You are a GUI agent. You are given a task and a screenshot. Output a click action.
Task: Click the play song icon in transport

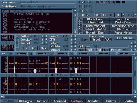97,15
